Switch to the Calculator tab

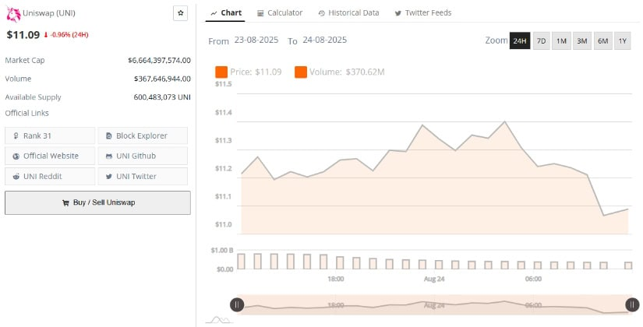pyautogui.click(x=280, y=12)
